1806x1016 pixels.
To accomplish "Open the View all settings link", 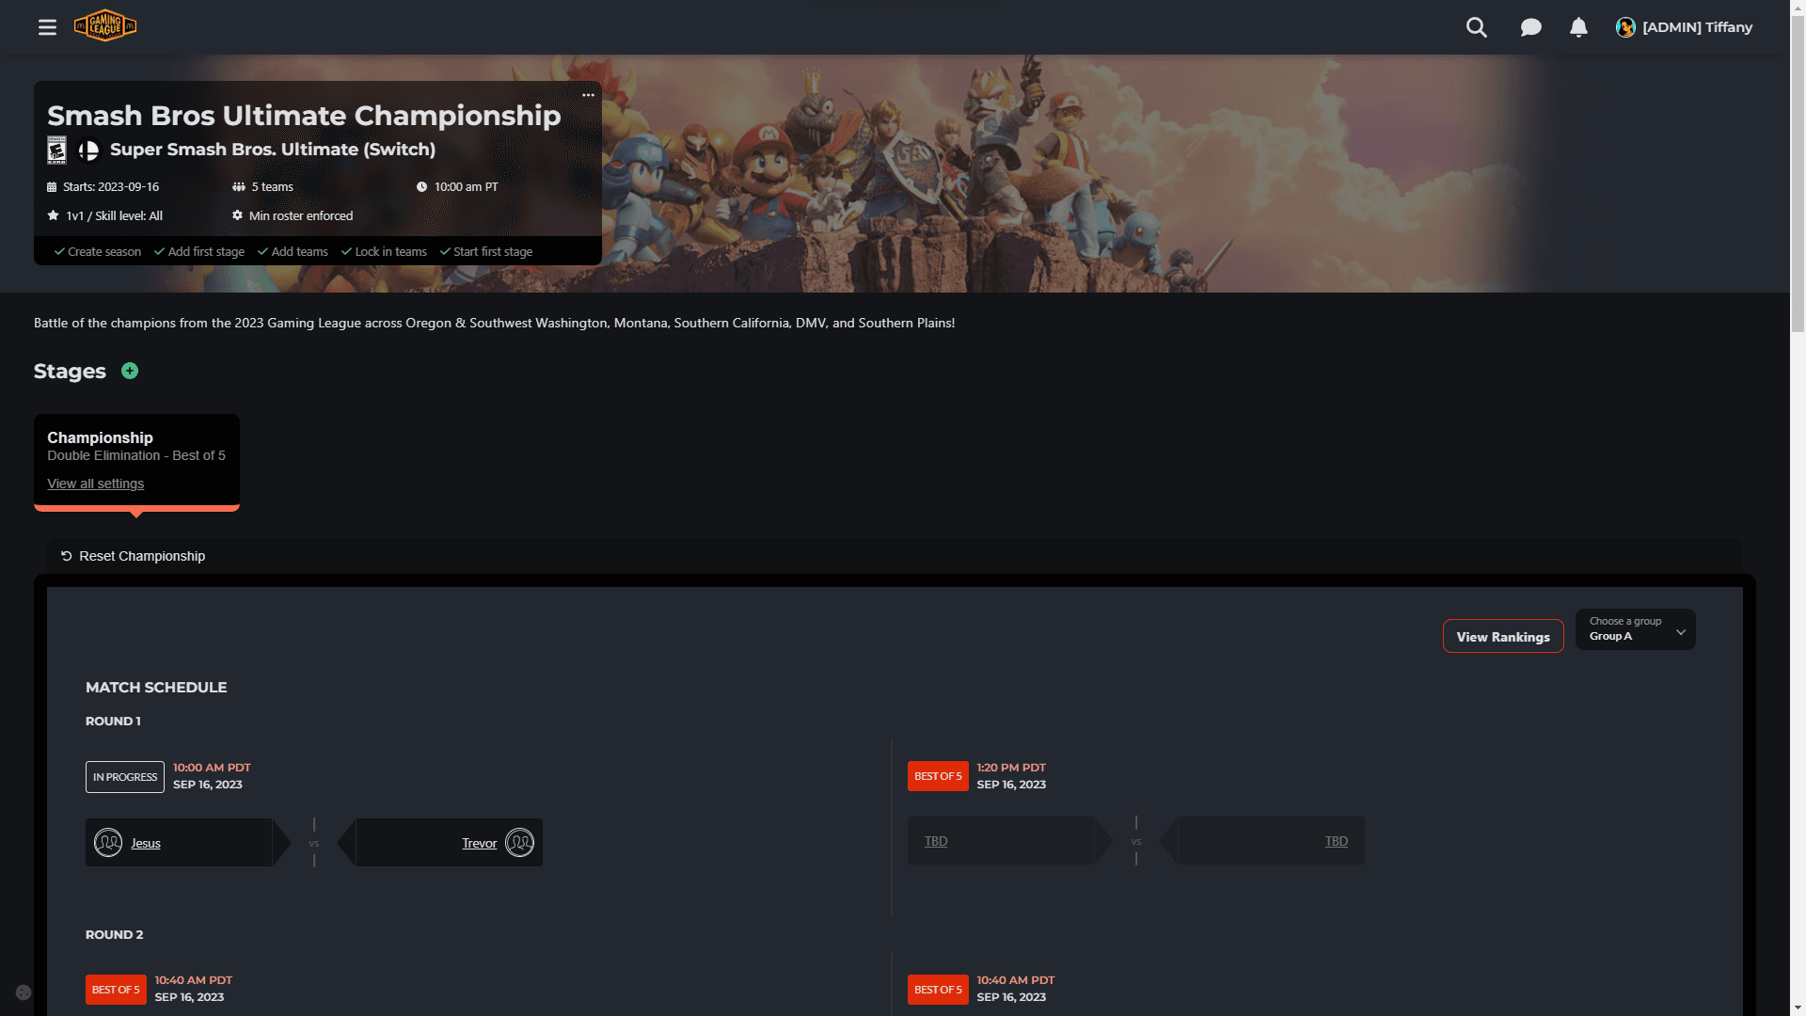I will tap(96, 484).
